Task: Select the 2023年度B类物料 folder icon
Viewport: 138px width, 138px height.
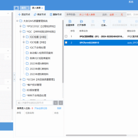Action: [x=27, y=74]
